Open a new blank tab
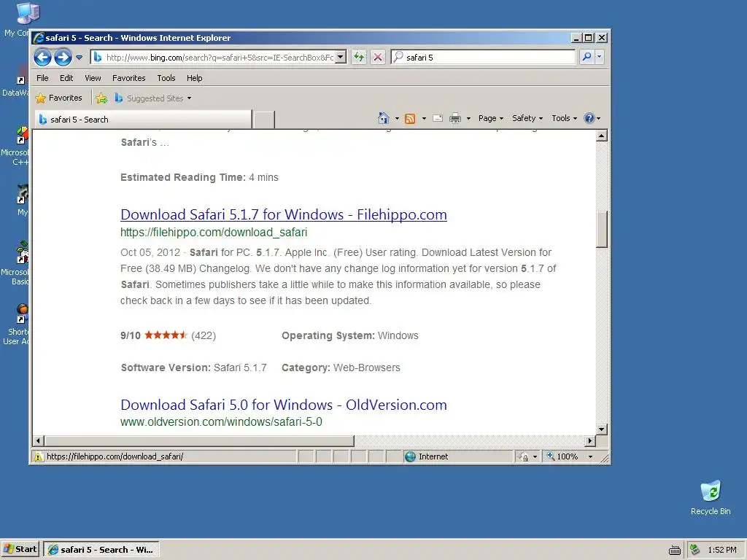 pos(263,120)
